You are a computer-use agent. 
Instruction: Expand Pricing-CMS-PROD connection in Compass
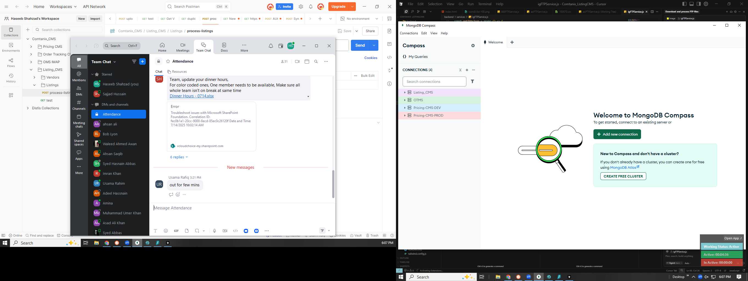[x=405, y=115]
